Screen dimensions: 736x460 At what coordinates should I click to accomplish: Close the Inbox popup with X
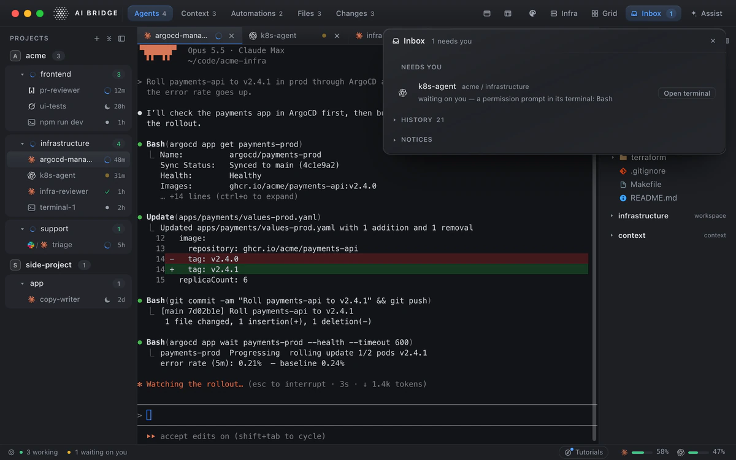pyautogui.click(x=713, y=41)
